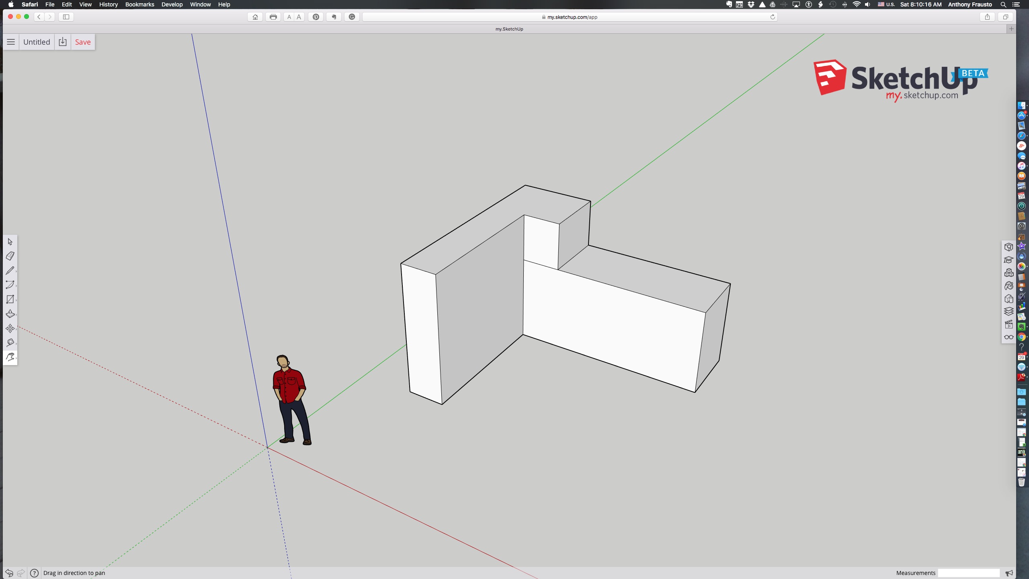This screenshot has width=1029, height=579.
Task: Select the Push/Pull tool
Action: point(10,313)
